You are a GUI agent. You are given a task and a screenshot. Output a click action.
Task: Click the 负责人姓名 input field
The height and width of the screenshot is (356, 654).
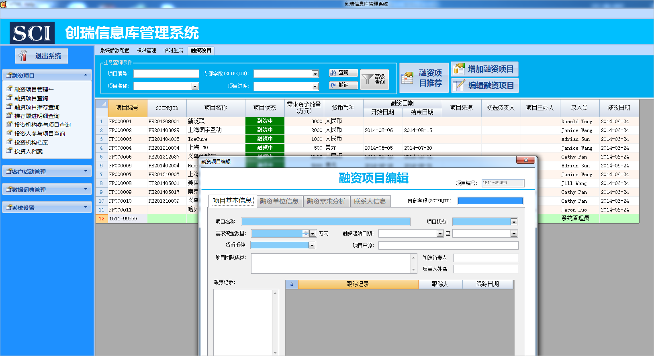(486, 269)
